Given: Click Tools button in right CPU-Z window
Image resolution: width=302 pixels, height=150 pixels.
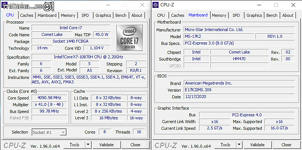Looking at the screenshot, I should coord(225,145).
